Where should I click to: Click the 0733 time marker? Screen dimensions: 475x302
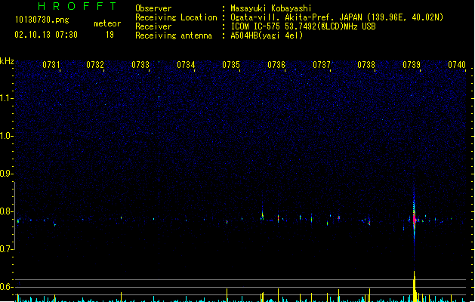click(x=140, y=65)
